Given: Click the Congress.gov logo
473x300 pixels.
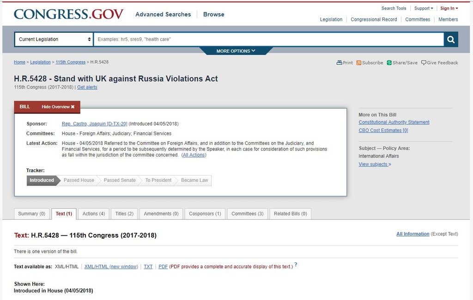Looking at the screenshot, I should click(68, 14).
